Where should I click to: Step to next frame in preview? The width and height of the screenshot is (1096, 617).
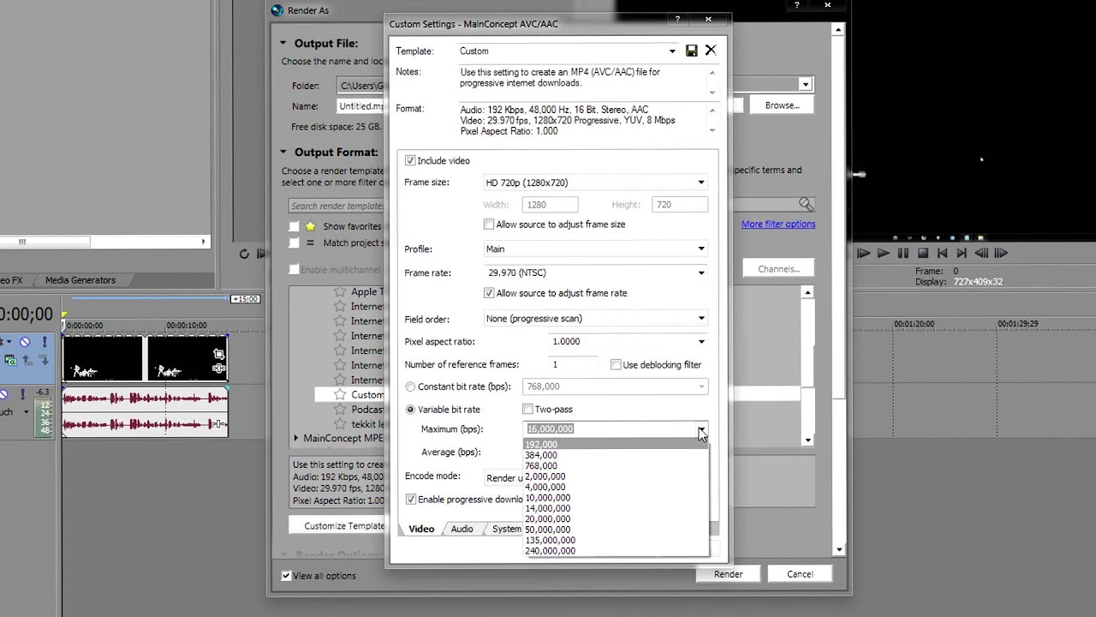point(1001,253)
